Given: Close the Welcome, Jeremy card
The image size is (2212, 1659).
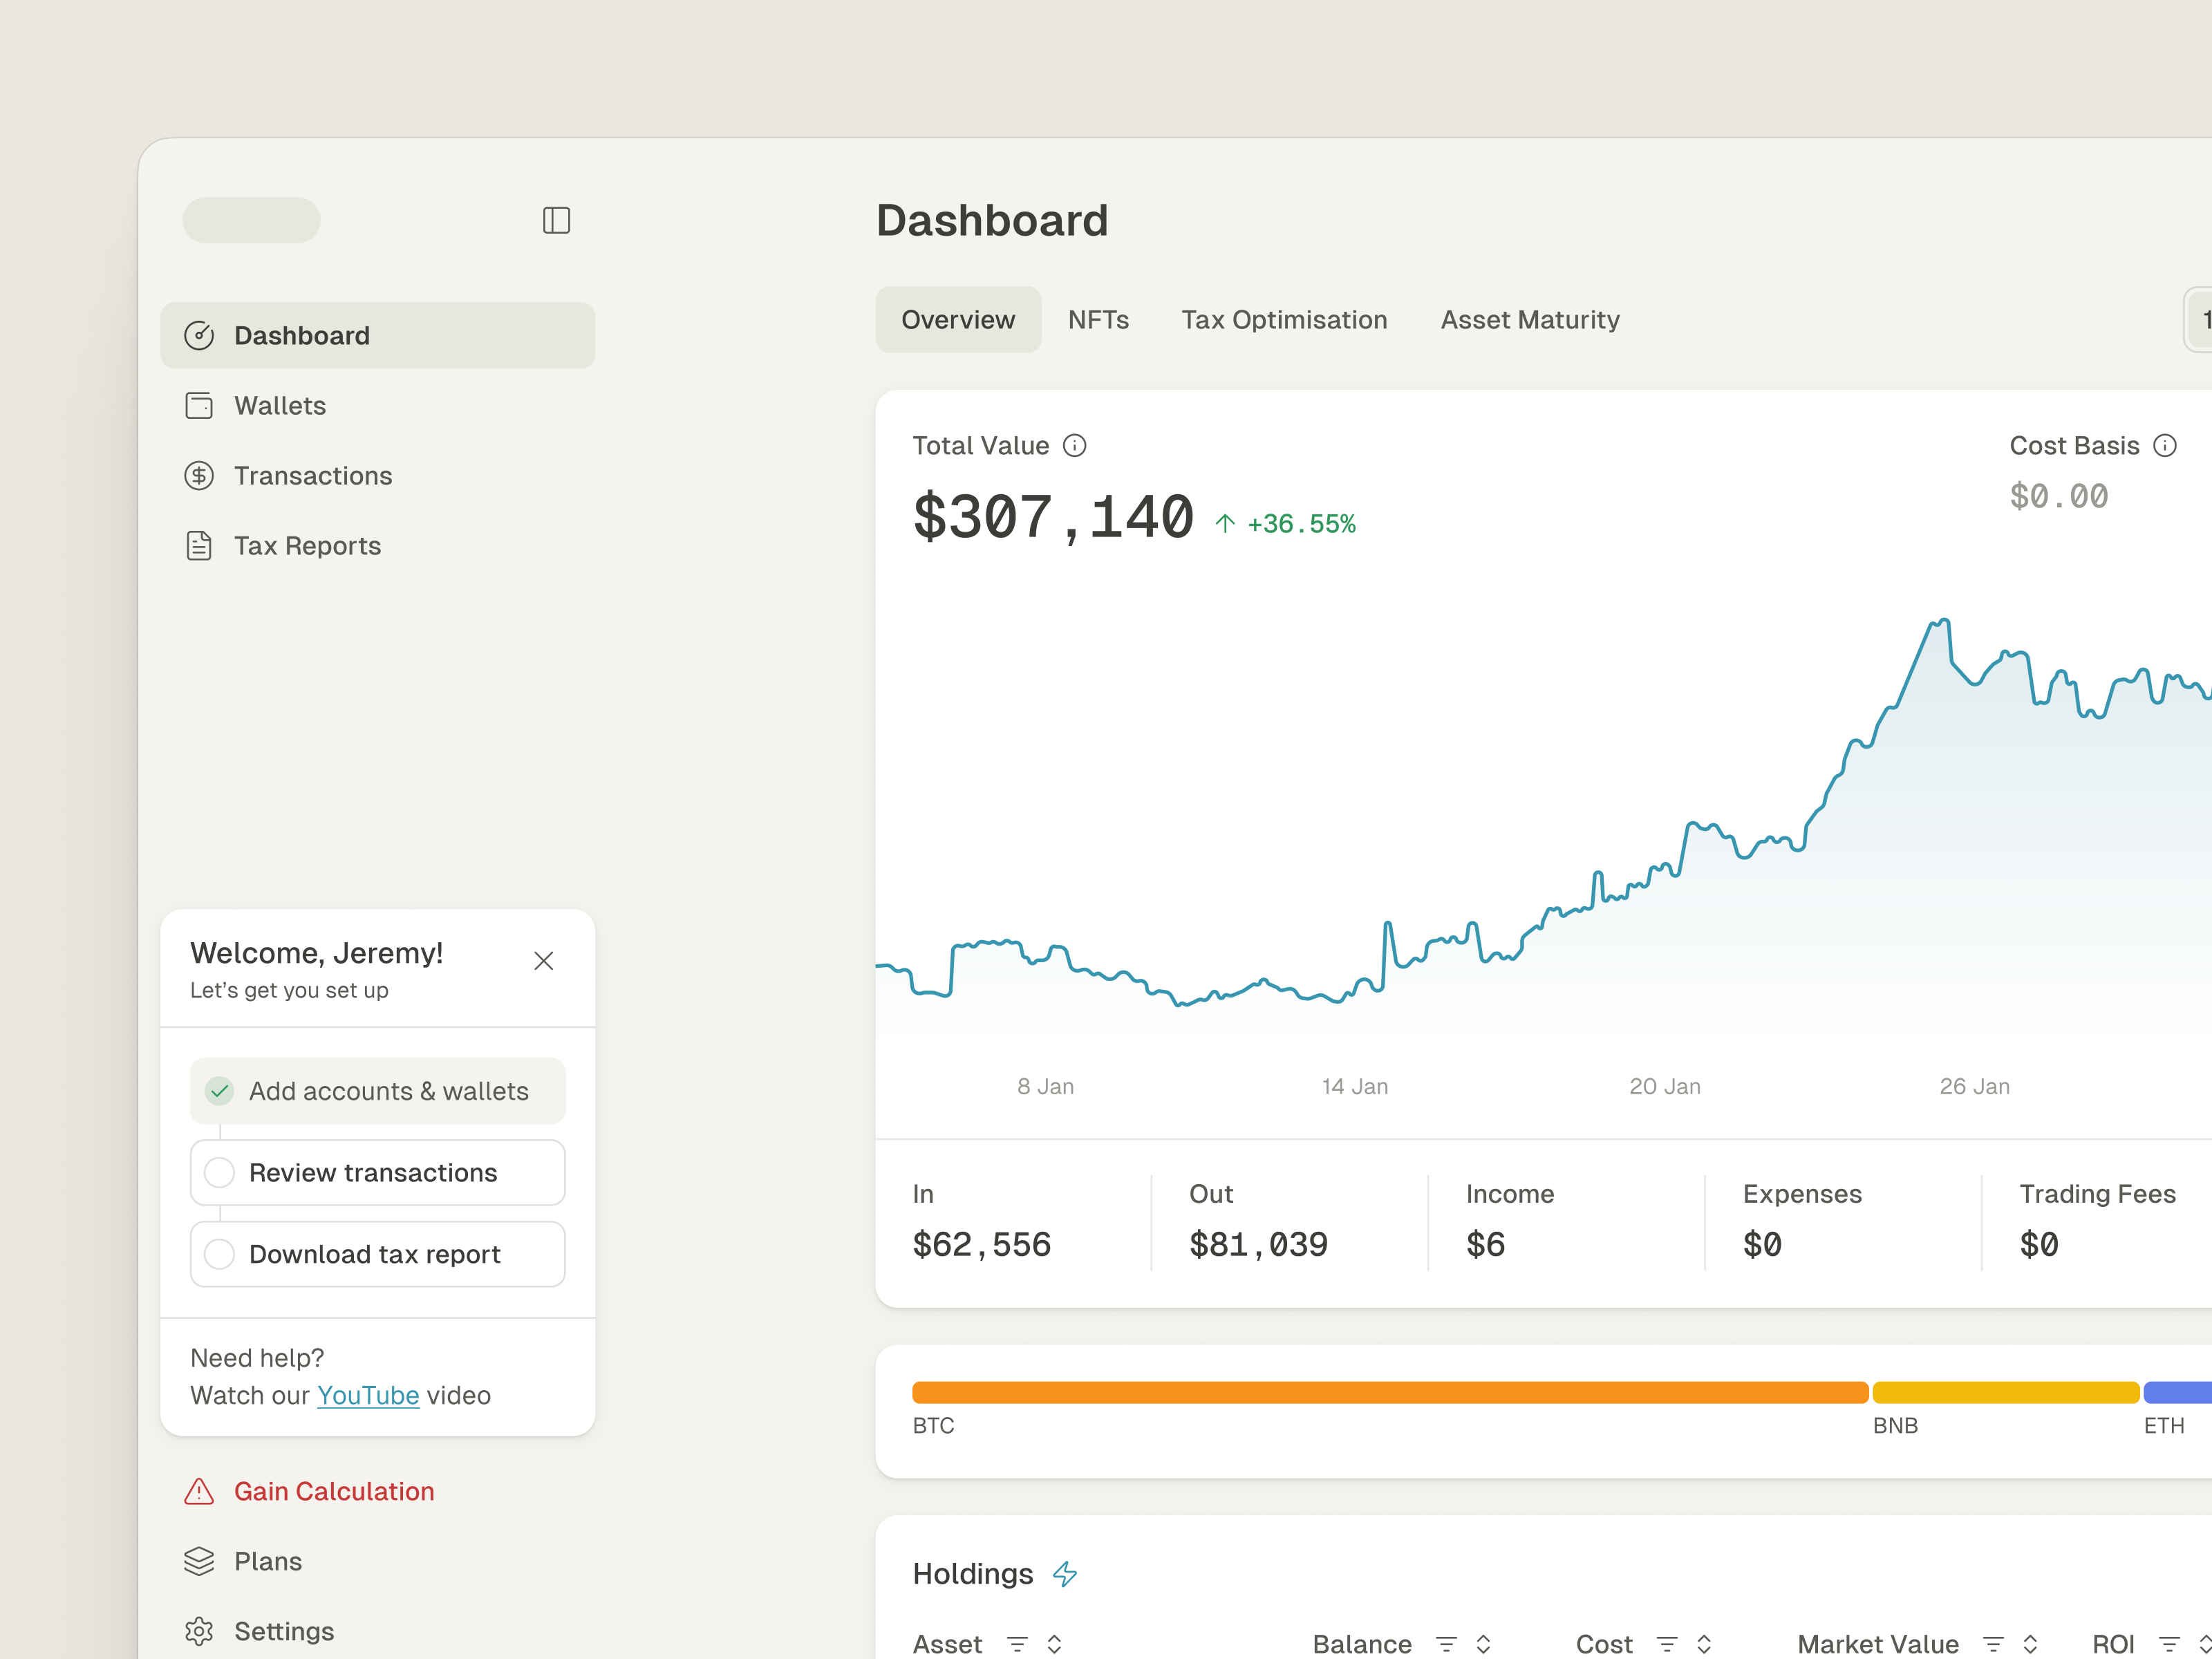Looking at the screenshot, I should pyautogui.click(x=544, y=961).
